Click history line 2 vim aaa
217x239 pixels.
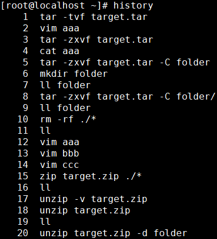pyautogui.click(x=60, y=28)
